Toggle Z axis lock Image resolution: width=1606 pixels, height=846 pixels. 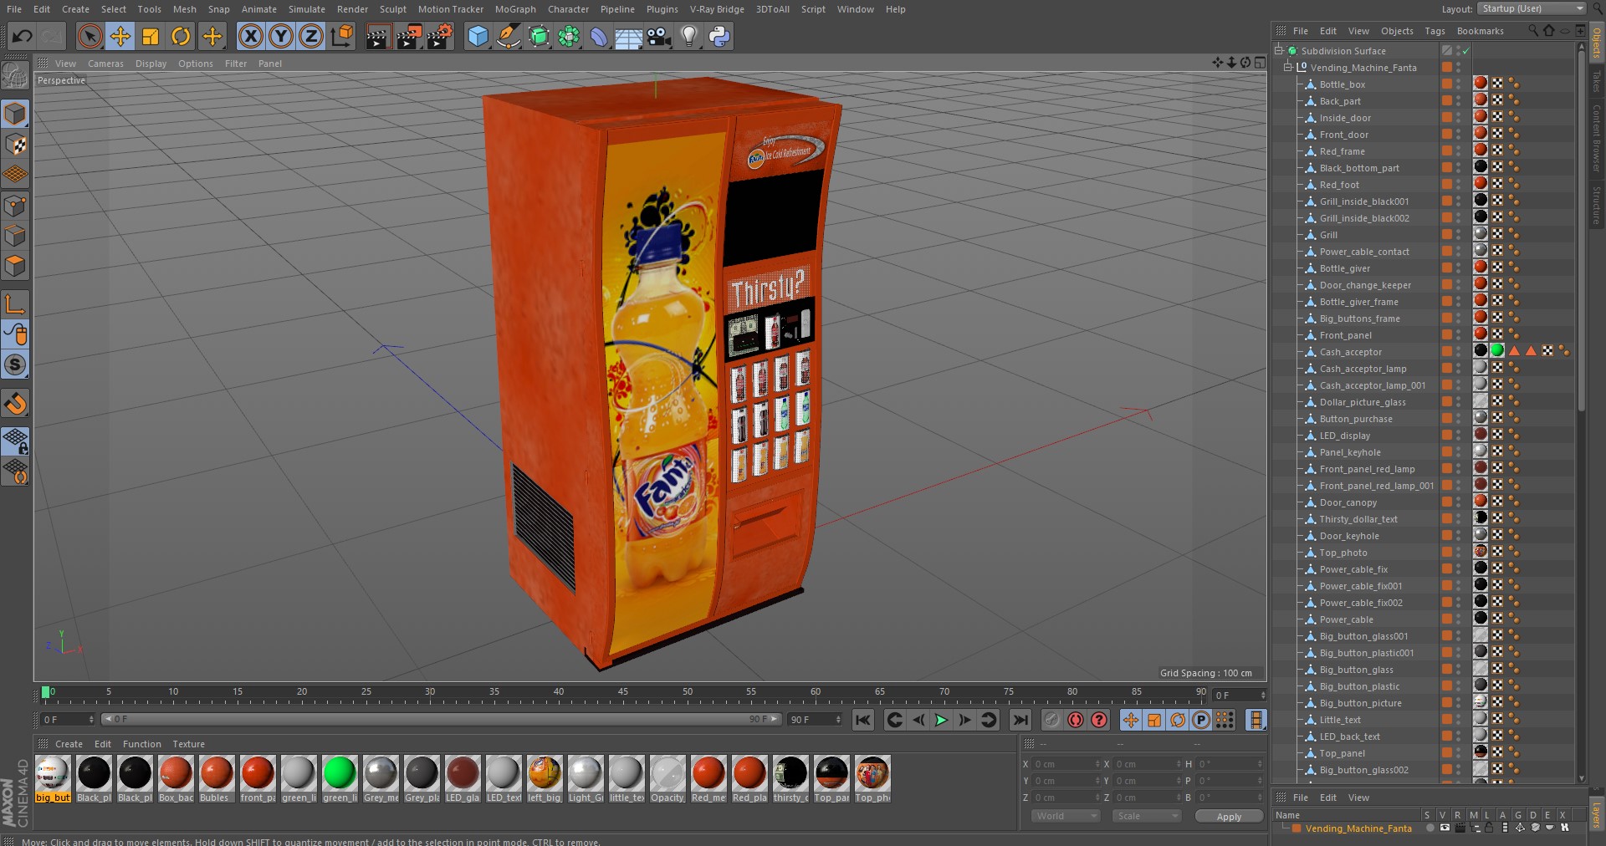[311, 36]
